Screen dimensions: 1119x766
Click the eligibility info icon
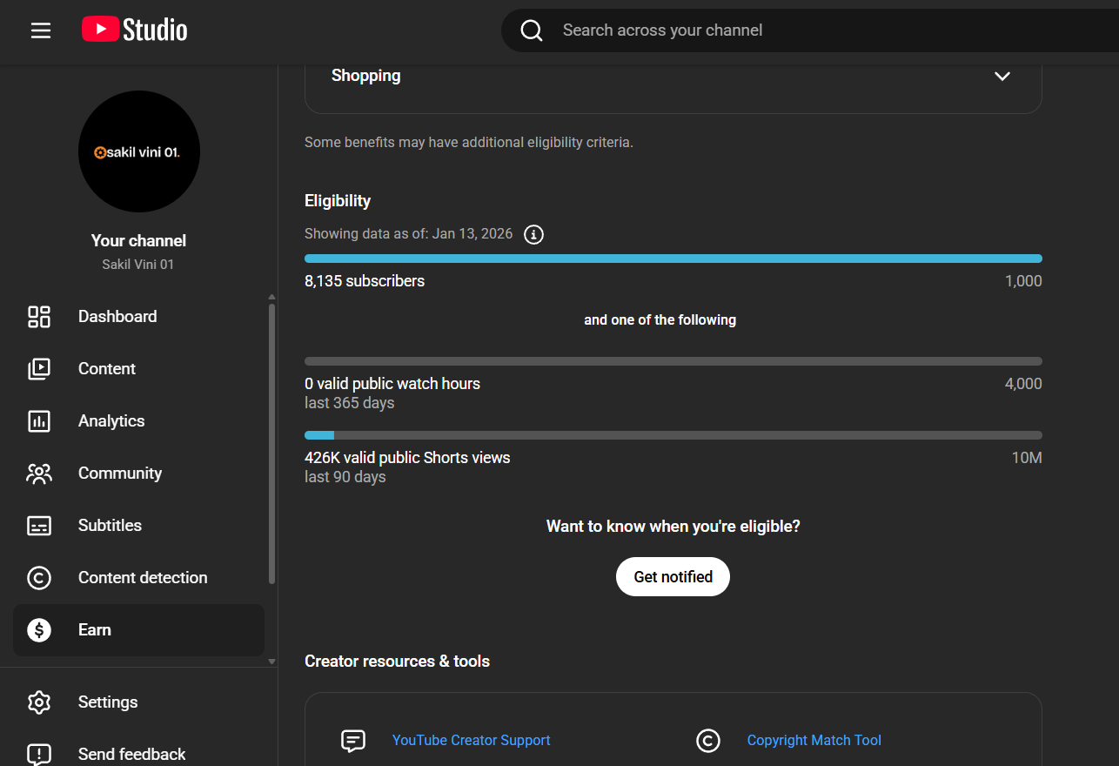[x=534, y=234]
